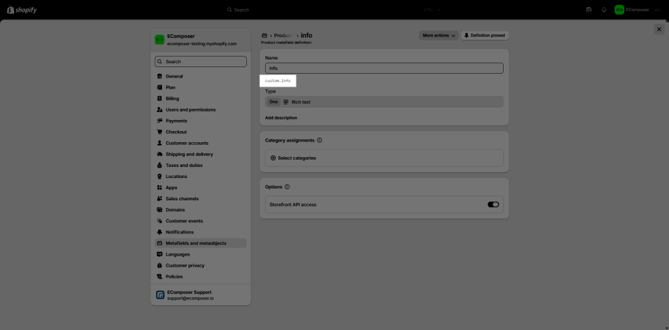Go to Shipping and delivery settings
This screenshot has width=669, height=330.
(x=189, y=154)
